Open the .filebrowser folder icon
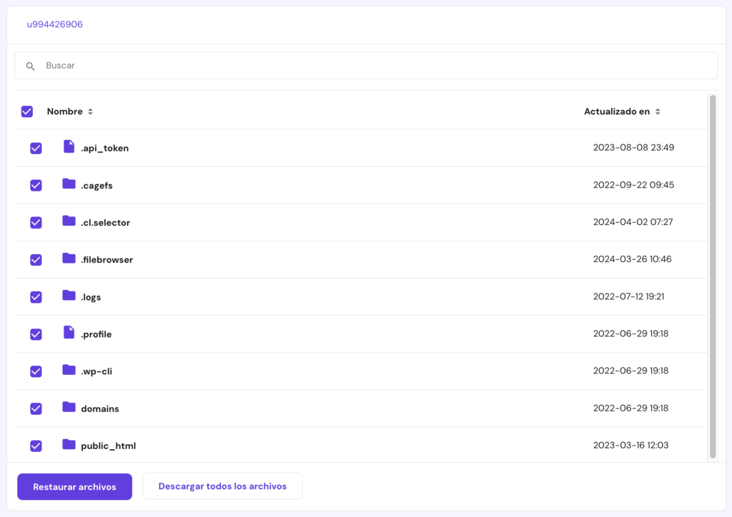The image size is (732, 517). [69, 259]
